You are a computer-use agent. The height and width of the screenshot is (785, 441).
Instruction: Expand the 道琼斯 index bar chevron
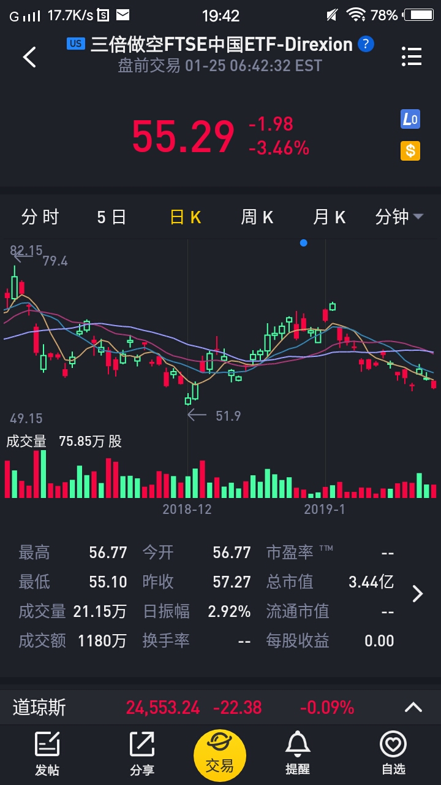(413, 708)
